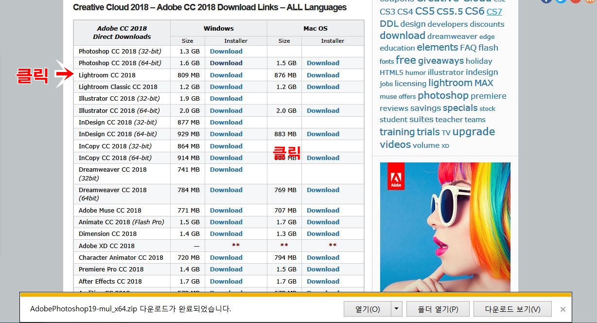Open the Adobe ad with the rainbow-haired woman
The height and width of the screenshot is (323, 597).
[x=445, y=227]
